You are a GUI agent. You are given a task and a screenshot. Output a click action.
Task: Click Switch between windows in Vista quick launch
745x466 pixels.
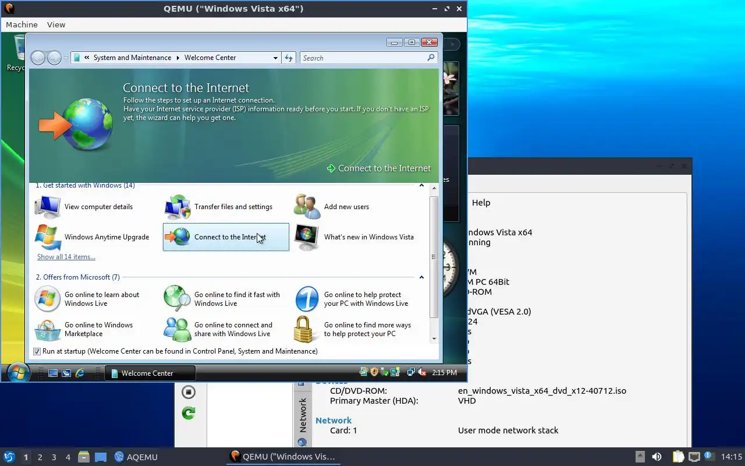click(x=66, y=373)
